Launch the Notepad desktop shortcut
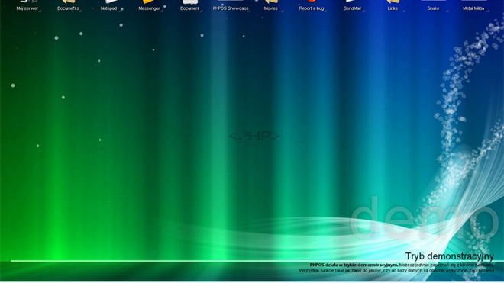The image size is (504, 283). [108, 6]
